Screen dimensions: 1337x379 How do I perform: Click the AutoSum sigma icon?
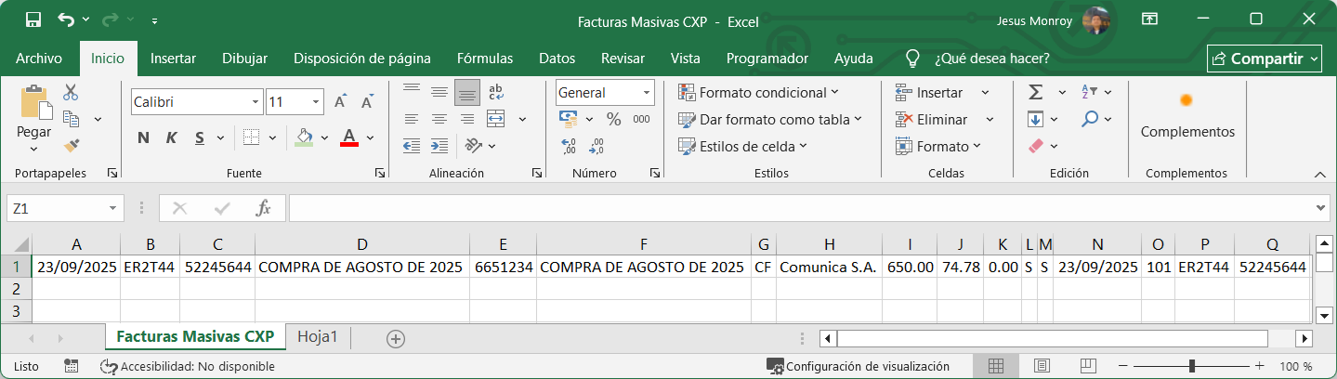click(1035, 92)
